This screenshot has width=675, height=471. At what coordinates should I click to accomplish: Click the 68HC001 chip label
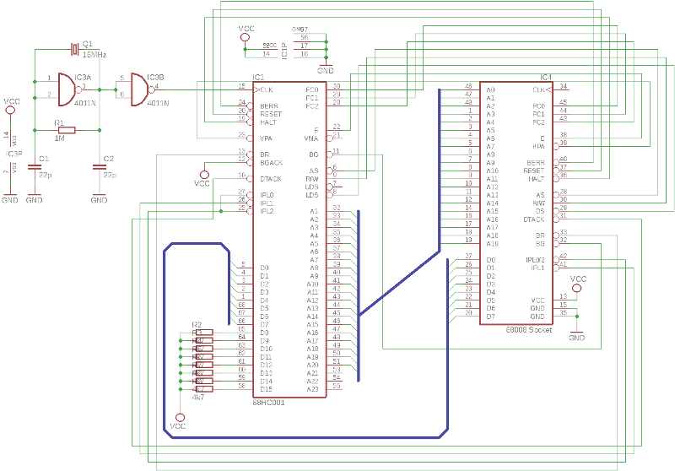[x=268, y=403]
